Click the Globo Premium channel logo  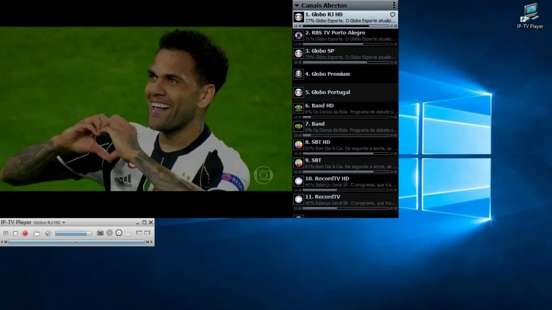click(298, 74)
